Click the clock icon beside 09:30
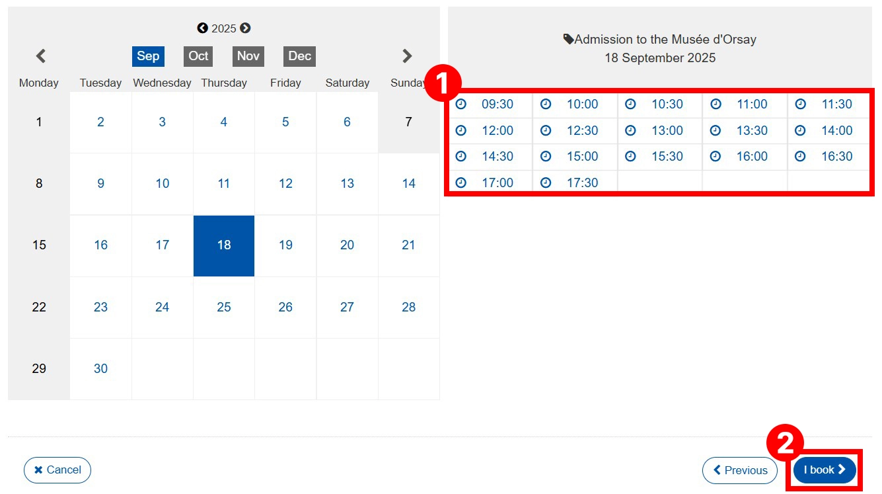This screenshot has height=494, width=882. click(x=461, y=104)
